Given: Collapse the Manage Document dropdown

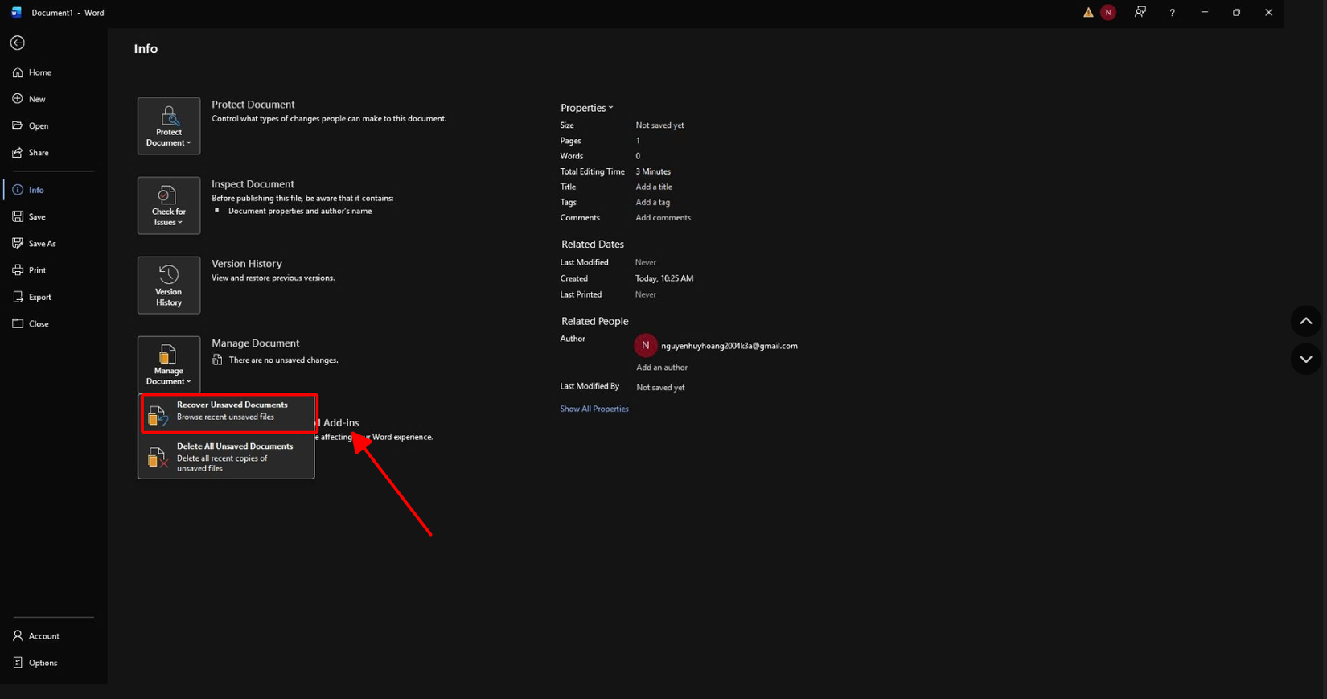Looking at the screenshot, I should tap(169, 364).
